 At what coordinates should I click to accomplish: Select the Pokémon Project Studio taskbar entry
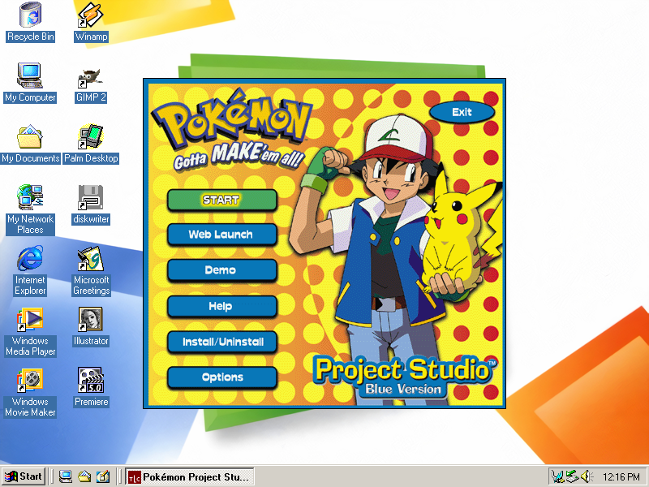click(188, 476)
